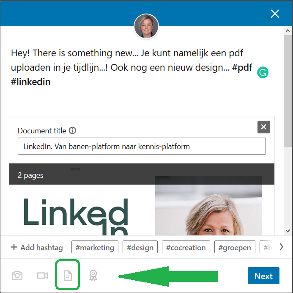Click the scrollbar down arrow
This screenshot has width=293, height=293.
coord(288,231)
